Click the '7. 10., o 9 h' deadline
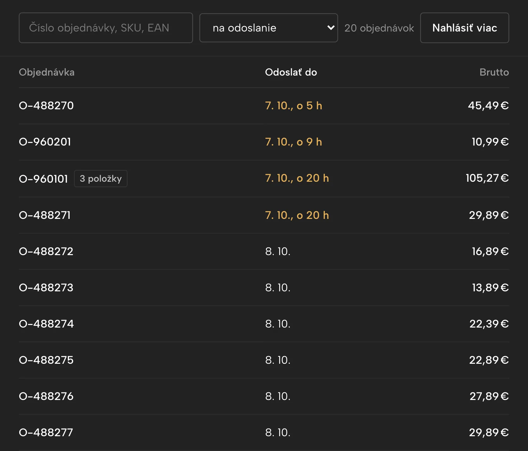 pos(294,142)
